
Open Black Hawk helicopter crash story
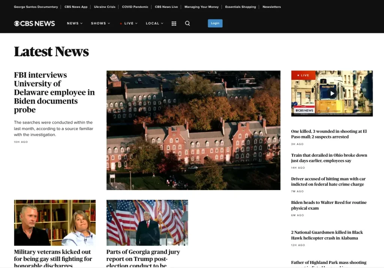(327, 235)
